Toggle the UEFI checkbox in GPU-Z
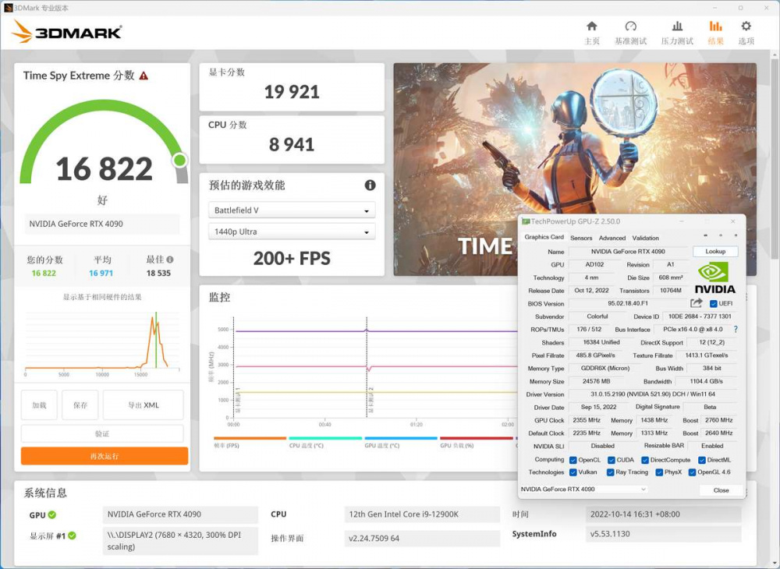 coord(714,304)
